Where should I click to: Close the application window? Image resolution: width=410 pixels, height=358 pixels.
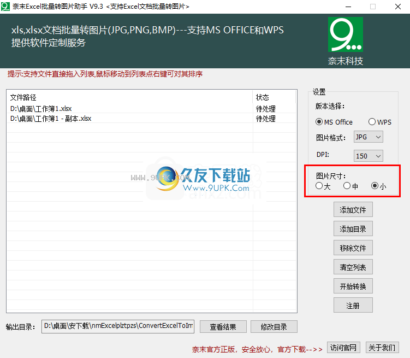pyautogui.click(x=397, y=7)
